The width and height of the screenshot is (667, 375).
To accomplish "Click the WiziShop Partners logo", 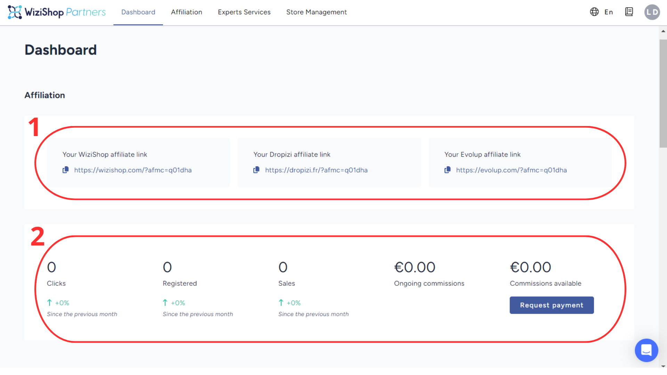I will click(57, 12).
